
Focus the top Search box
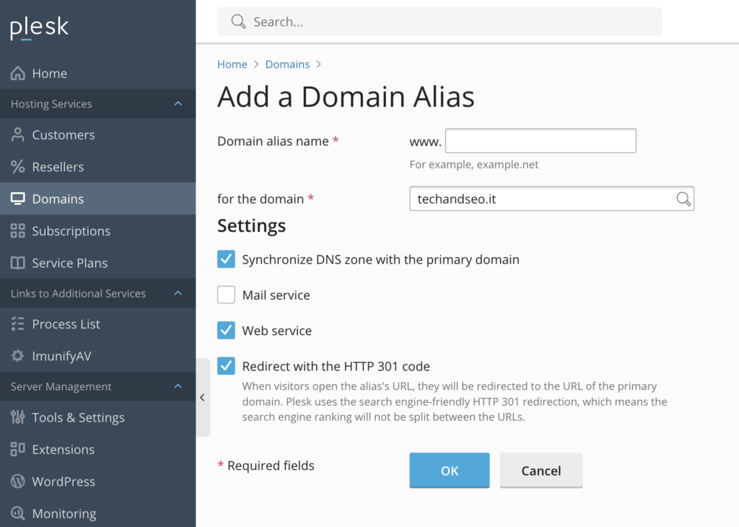[440, 22]
